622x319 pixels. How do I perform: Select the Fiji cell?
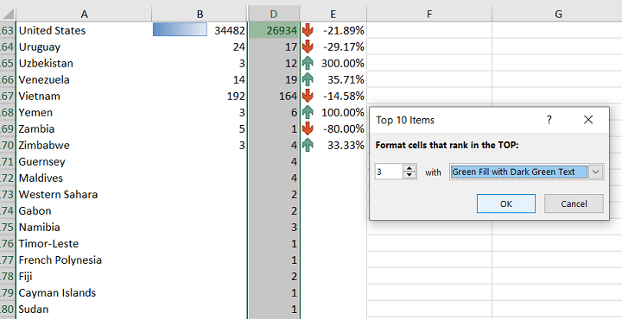pyautogui.click(x=84, y=277)
